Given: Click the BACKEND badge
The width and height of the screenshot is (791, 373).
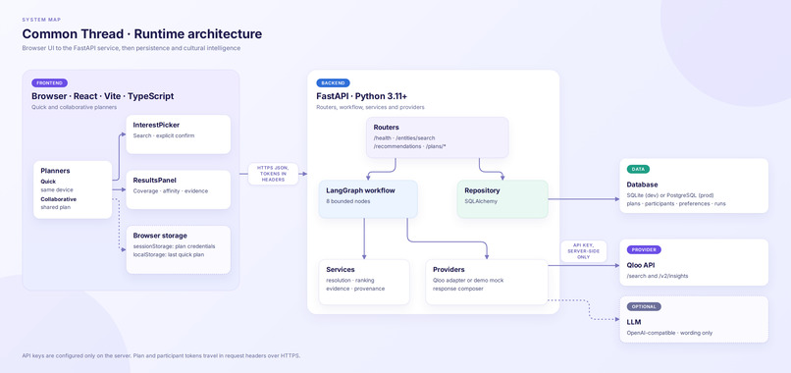Looking at the screenshot, I should (333, 82).
